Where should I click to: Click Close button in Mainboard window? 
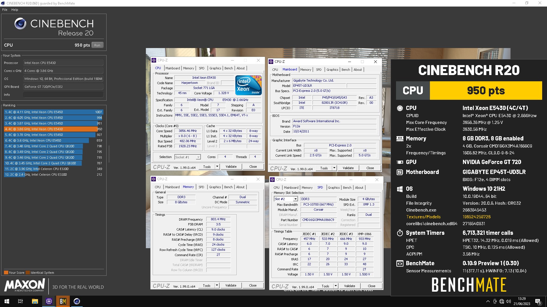coord(370,168)
